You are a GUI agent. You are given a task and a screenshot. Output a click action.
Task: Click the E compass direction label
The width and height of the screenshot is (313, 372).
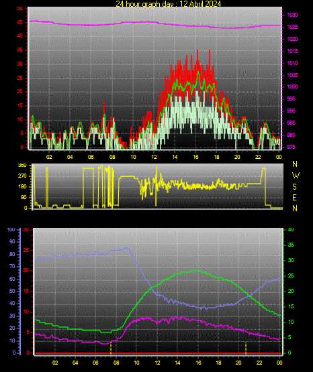(294, 197)
